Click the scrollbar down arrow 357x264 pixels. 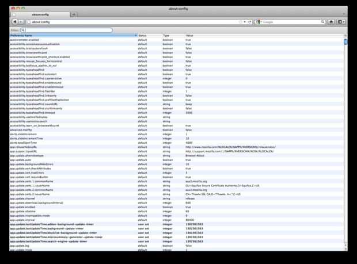[x=345, y=249]
